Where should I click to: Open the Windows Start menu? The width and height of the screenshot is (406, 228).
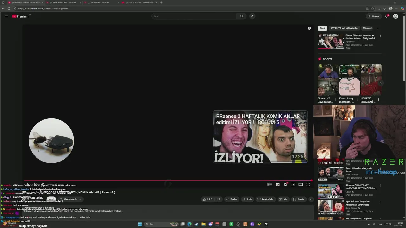140,224
